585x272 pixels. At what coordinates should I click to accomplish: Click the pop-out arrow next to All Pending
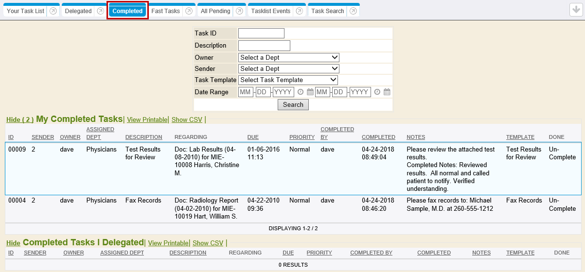coord(239,11)
